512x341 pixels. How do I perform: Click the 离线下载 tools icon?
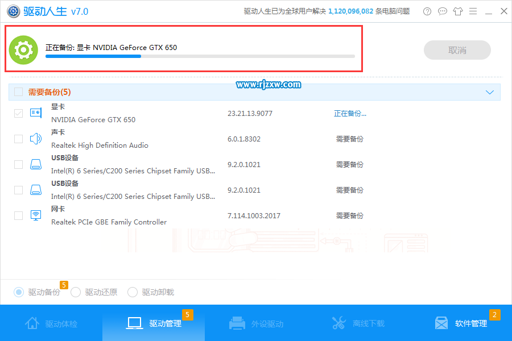click(339, 323)
